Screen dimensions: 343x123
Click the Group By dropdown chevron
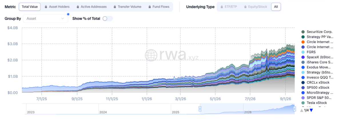63,19
